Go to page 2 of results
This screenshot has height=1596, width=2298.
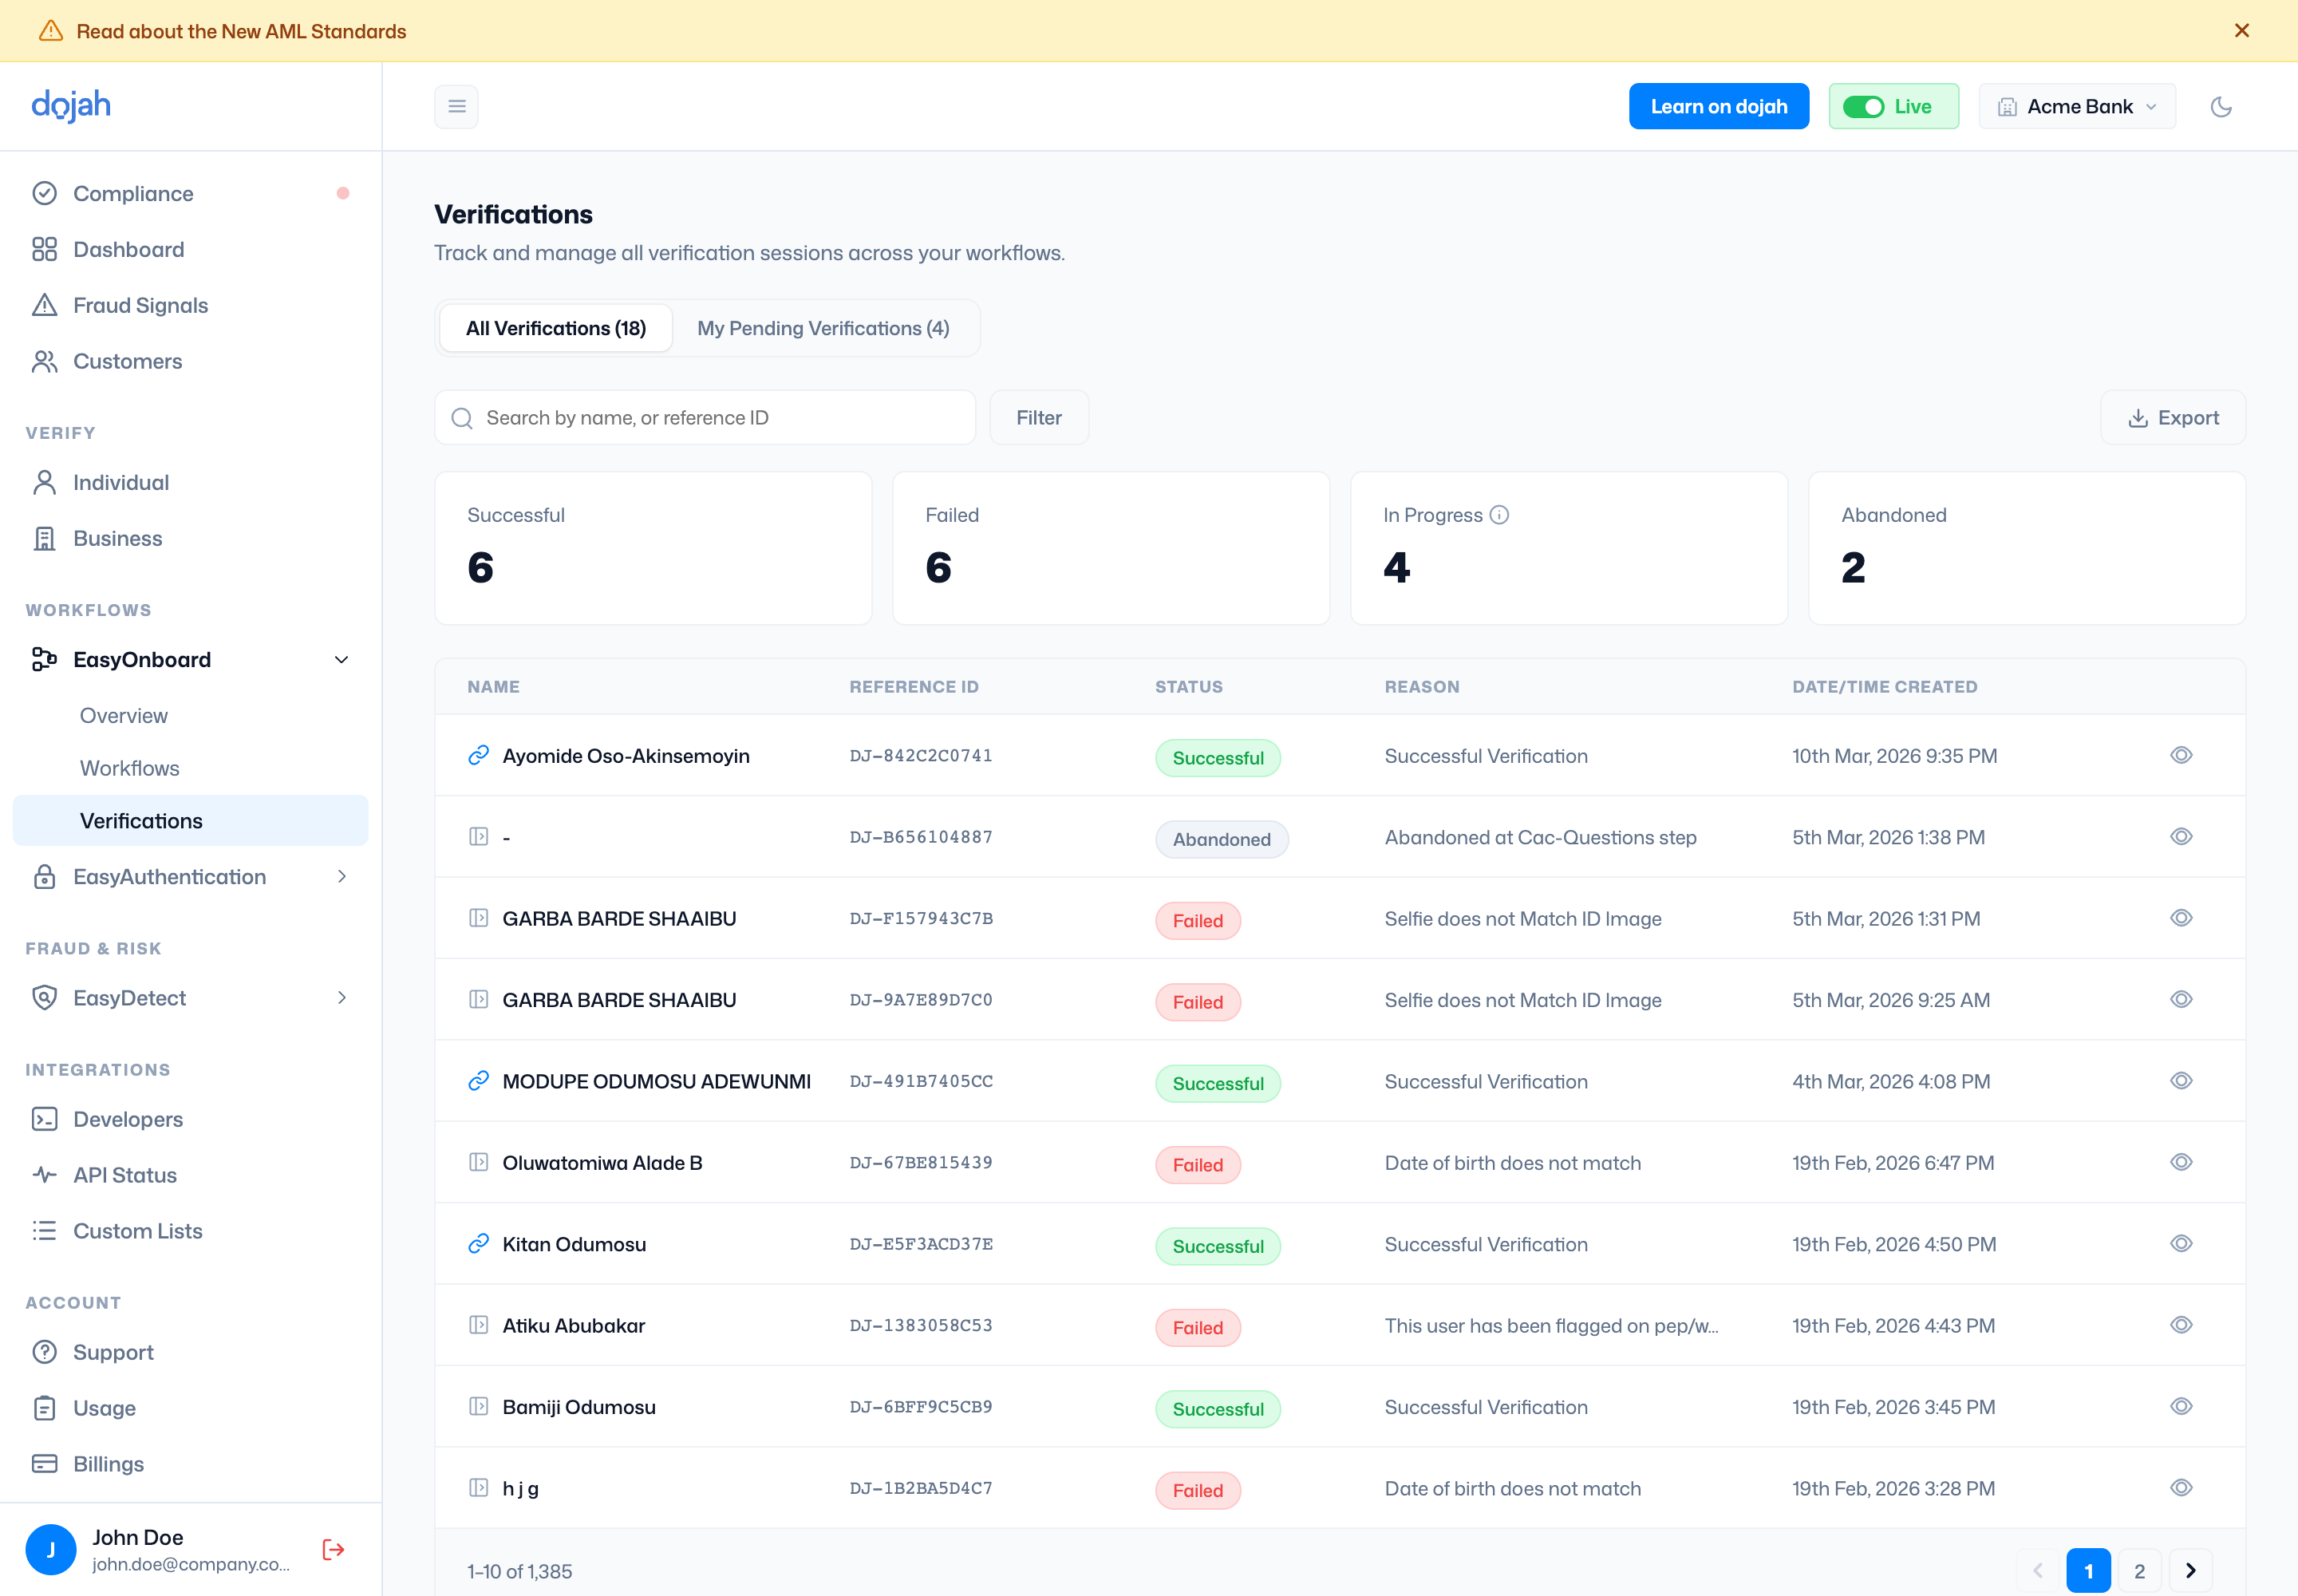click(x=2139, y=1571)
